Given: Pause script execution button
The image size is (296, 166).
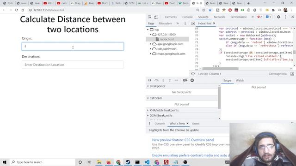Looking at the screenshot, I should tap(149, 80).
